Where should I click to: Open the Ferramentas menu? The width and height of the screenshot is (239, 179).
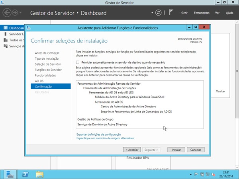202,13
